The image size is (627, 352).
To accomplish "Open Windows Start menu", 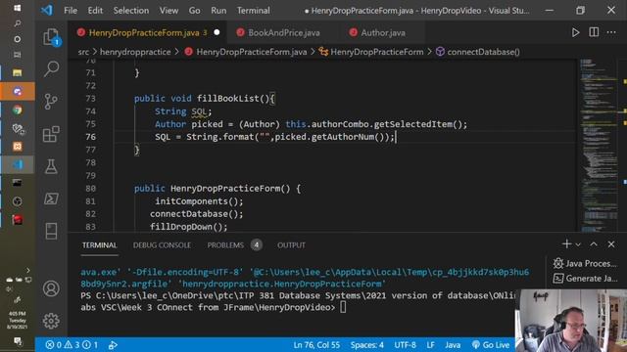I will tap(18, 8).
